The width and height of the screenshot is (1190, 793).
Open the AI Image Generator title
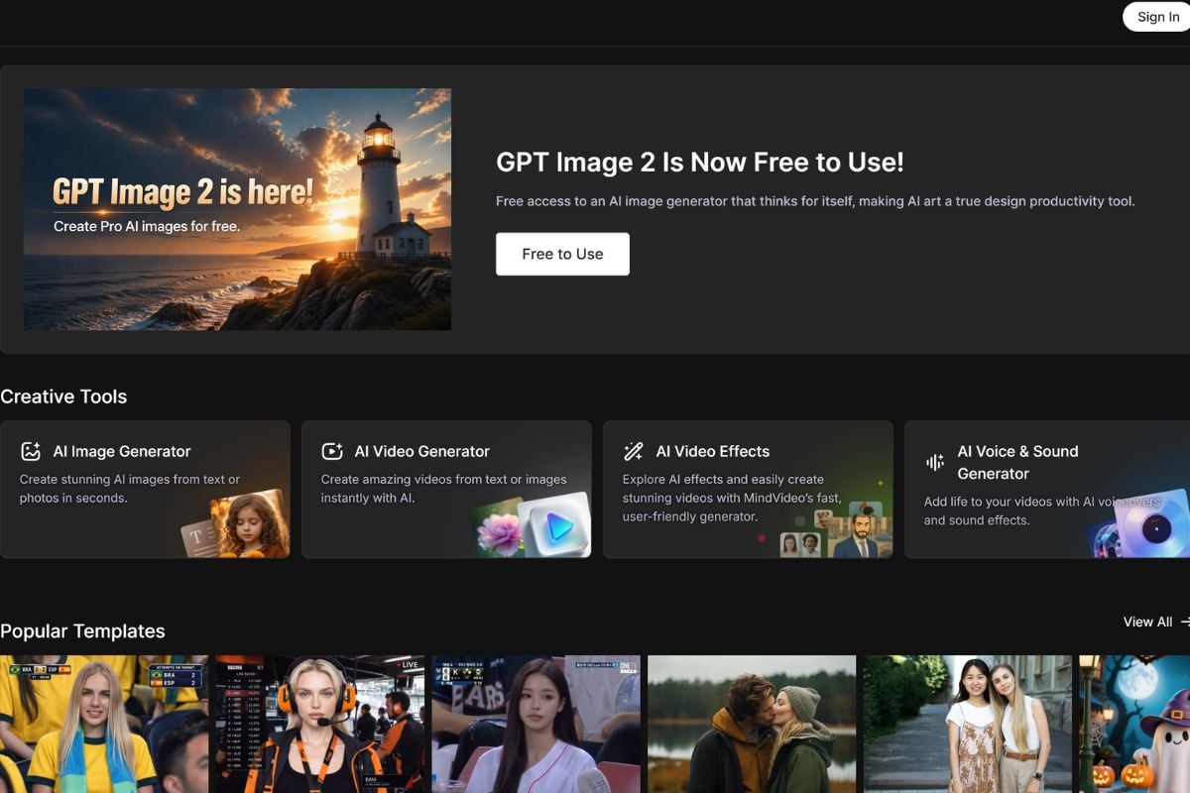pos(122,451)
